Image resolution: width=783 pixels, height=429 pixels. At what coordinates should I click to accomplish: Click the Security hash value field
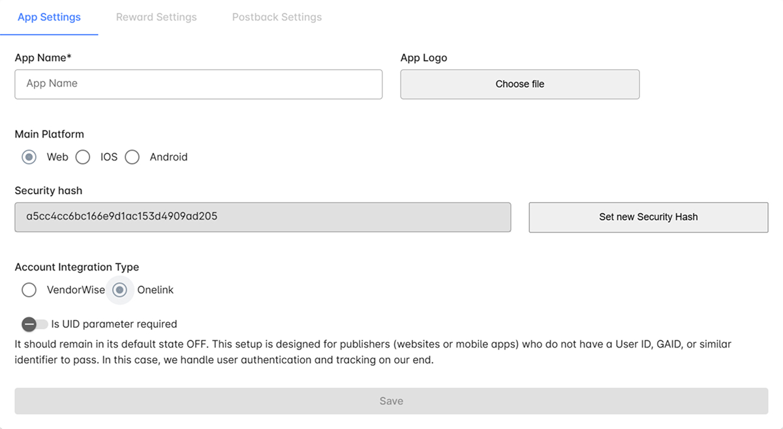point(262,217)
